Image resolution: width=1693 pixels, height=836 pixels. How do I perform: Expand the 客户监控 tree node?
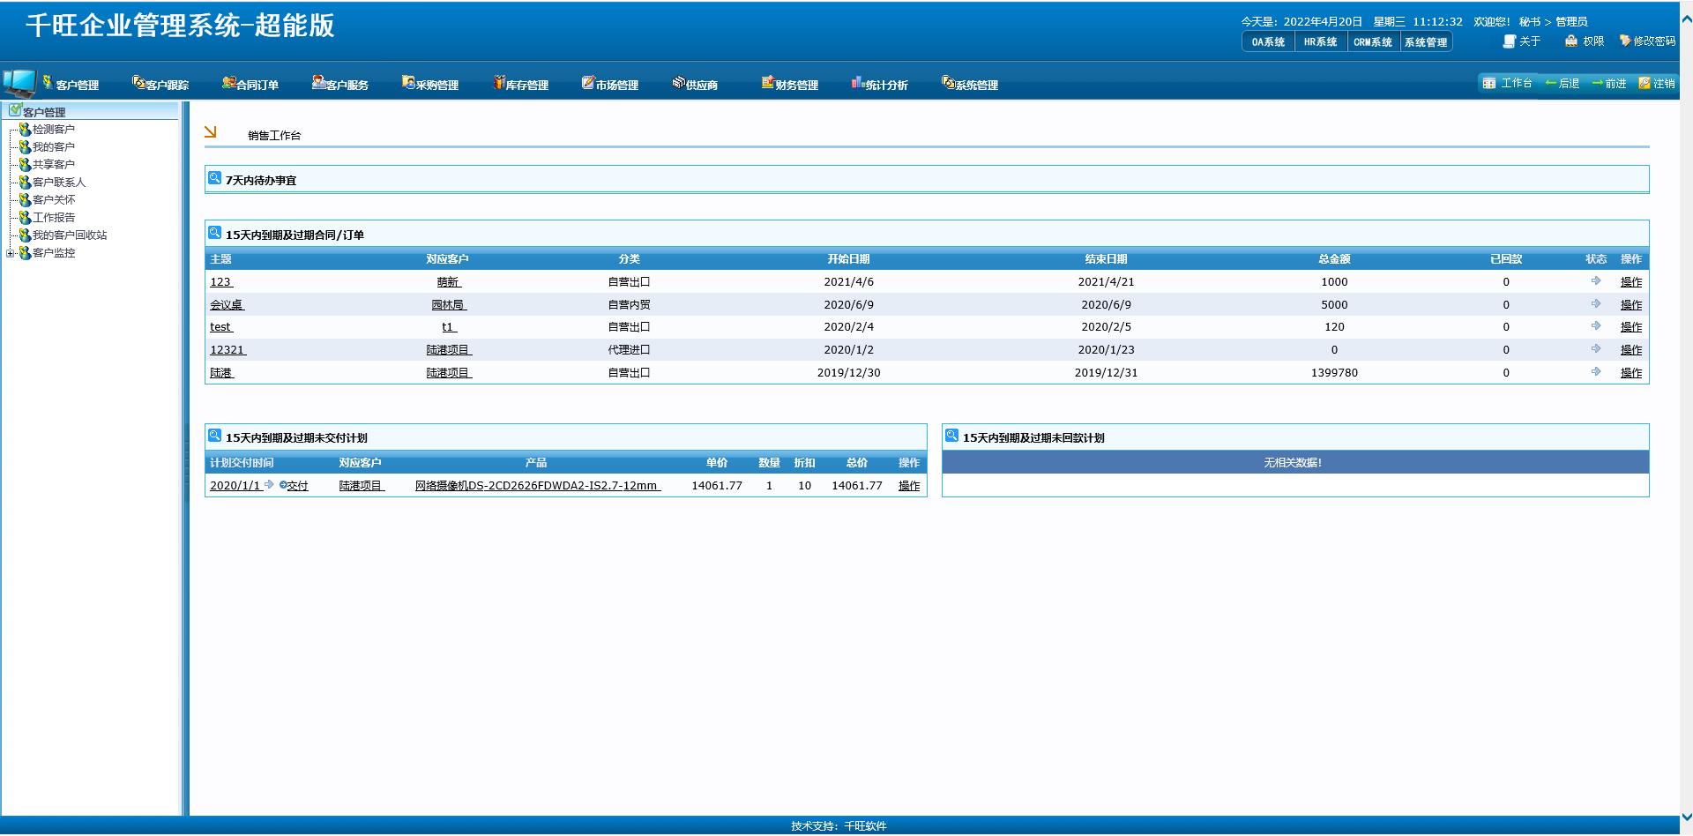point(11,253)
